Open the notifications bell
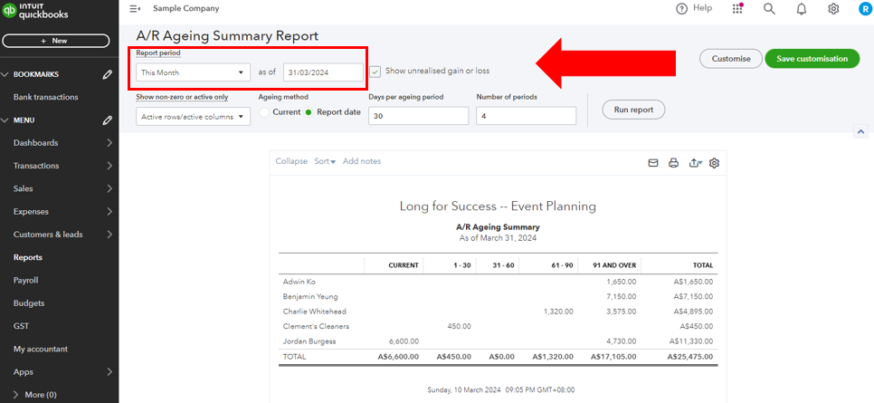Screen dimensions: 874x403 pos(801,9)
